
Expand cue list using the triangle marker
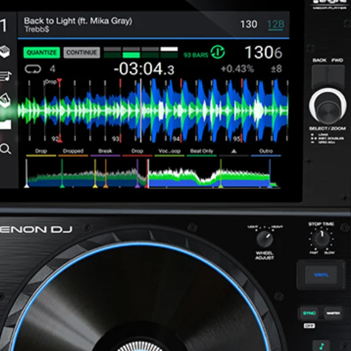233,151
